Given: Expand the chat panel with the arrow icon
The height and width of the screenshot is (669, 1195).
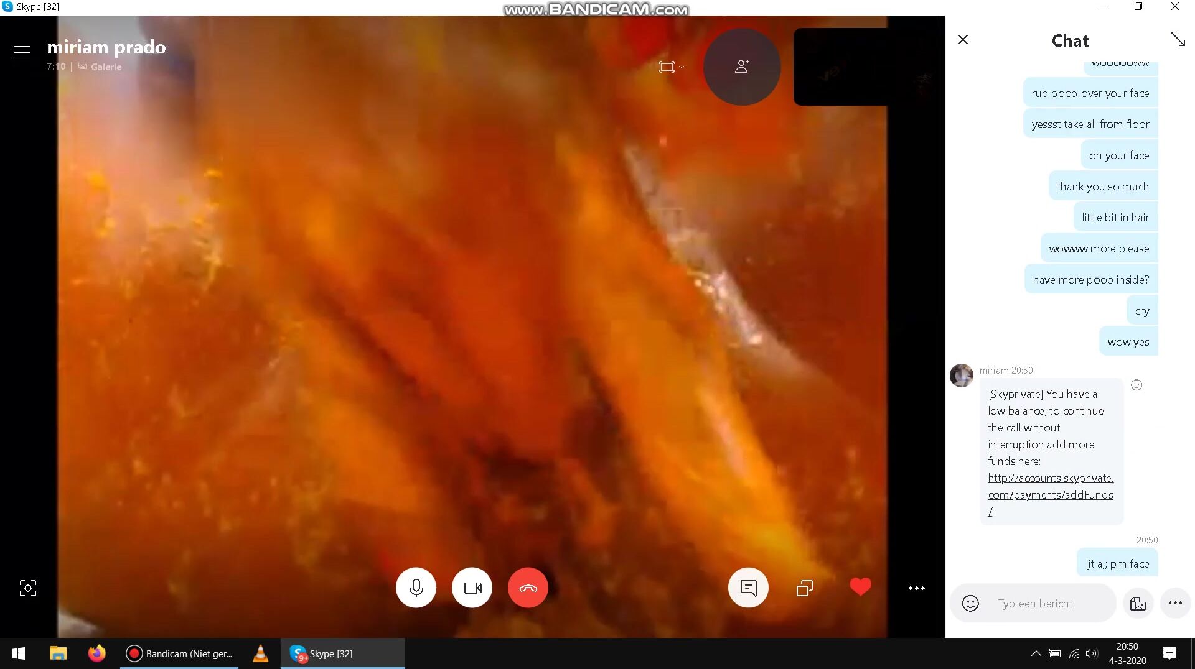Looking at the screenshot, I should [x=1177, y=39].
